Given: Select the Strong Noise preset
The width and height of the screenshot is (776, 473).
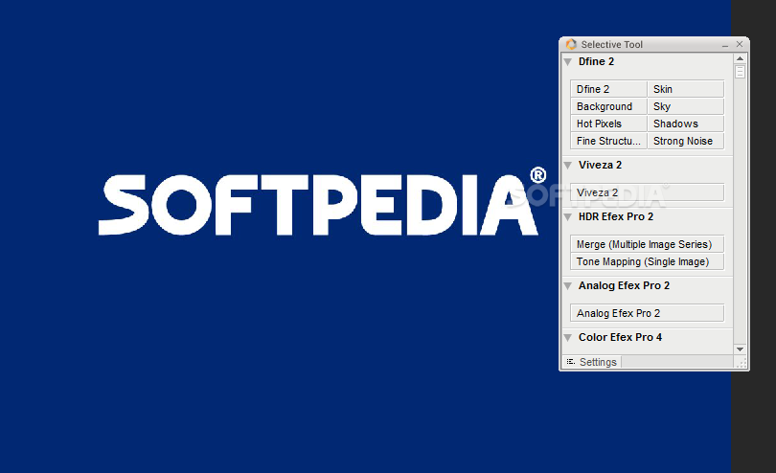Looking at the screenshot, I should pyautogui.click(x=686, y=141).
